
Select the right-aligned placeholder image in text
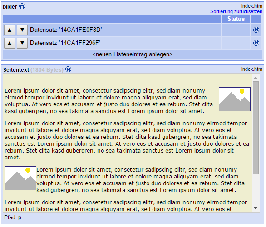[235, 99]
